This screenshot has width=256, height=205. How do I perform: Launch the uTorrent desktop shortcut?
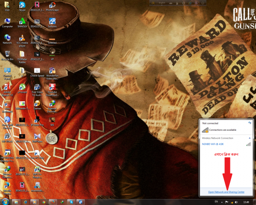(x=22, y=88)
